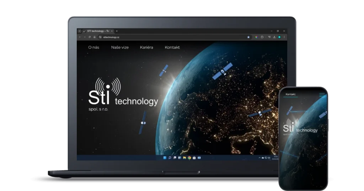Image resolution: width=364 pixels, height=191 pixels.
Task: Open a new browser tab with plus
Action: coord(117,31)
